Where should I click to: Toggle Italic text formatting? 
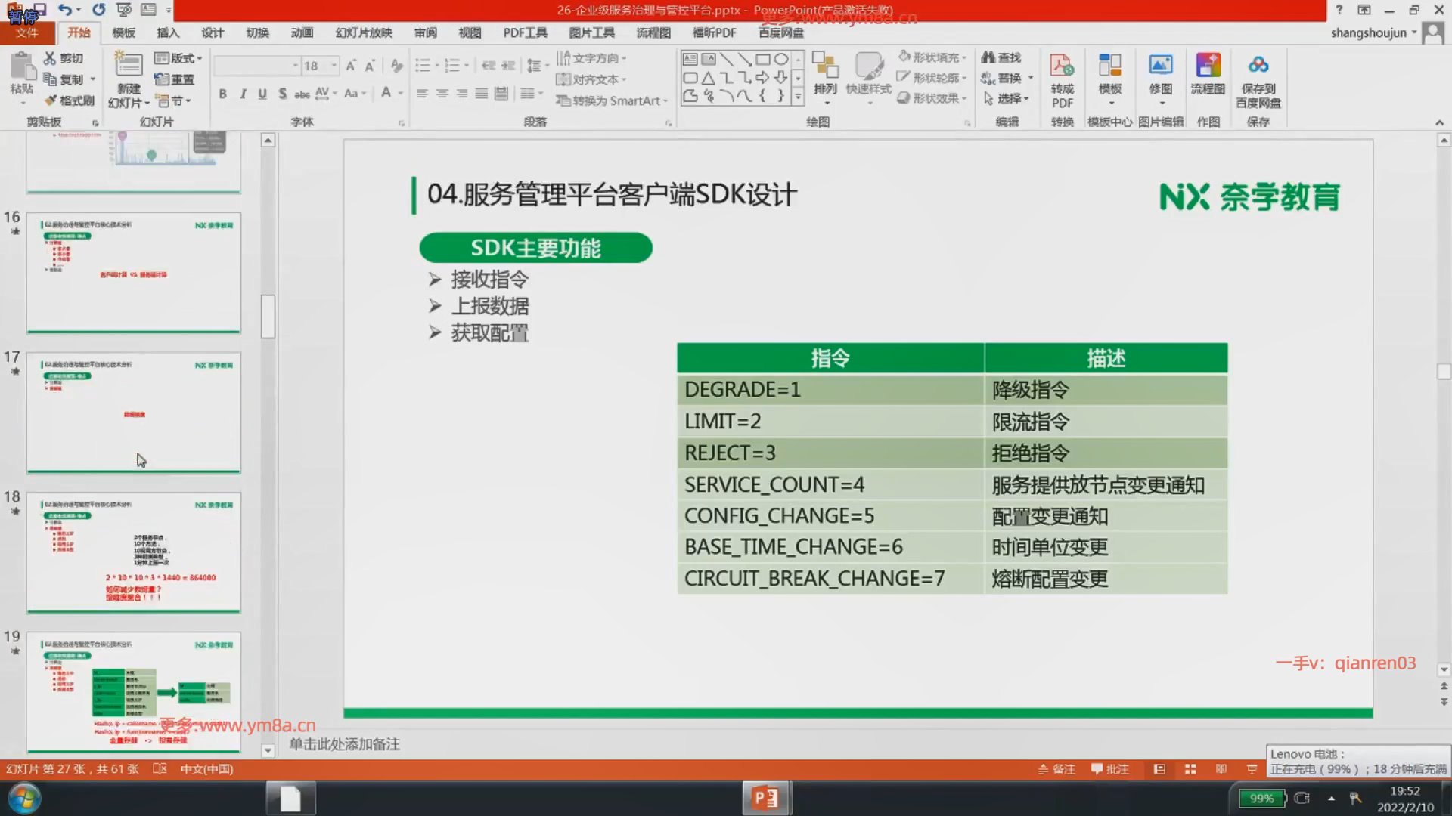[243, 94]
